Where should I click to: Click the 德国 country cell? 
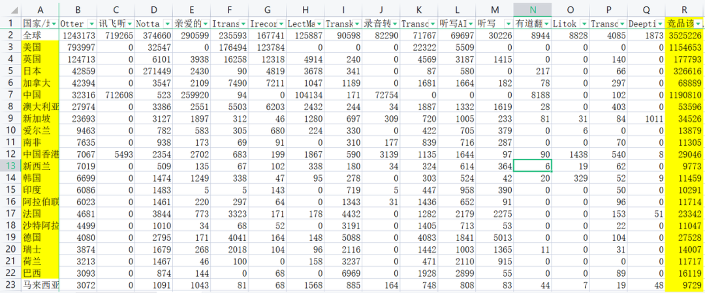[x=40, y=237]
